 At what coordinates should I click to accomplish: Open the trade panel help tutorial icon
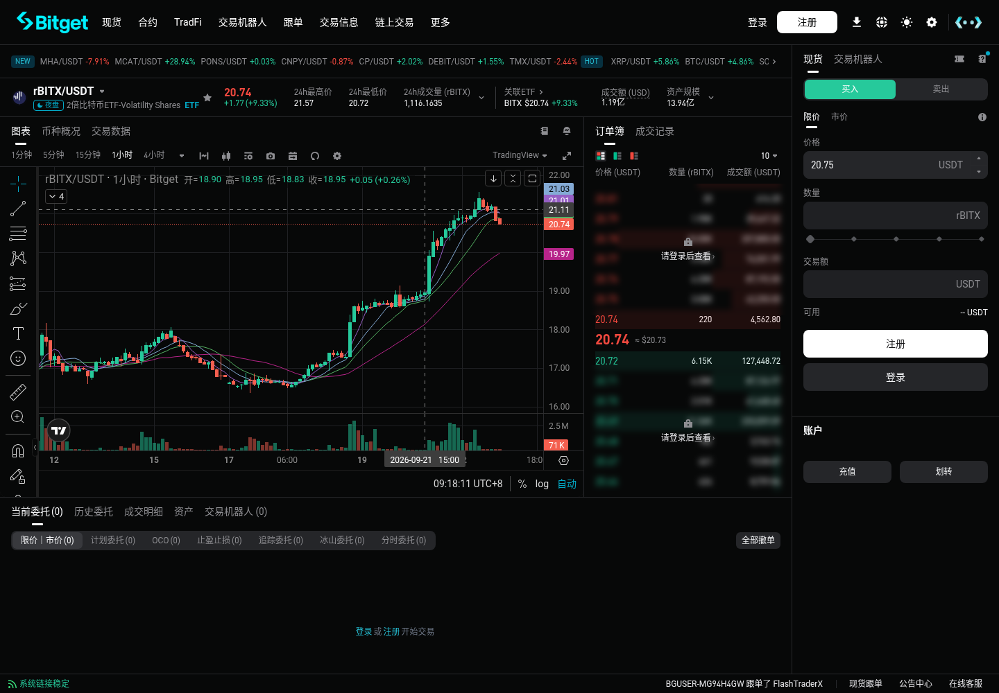pyautogui.click(x=982, y=58)
